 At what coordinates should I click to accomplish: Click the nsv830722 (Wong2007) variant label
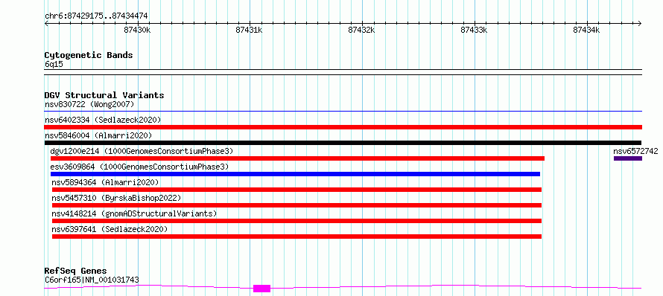(x=89, y=104)
